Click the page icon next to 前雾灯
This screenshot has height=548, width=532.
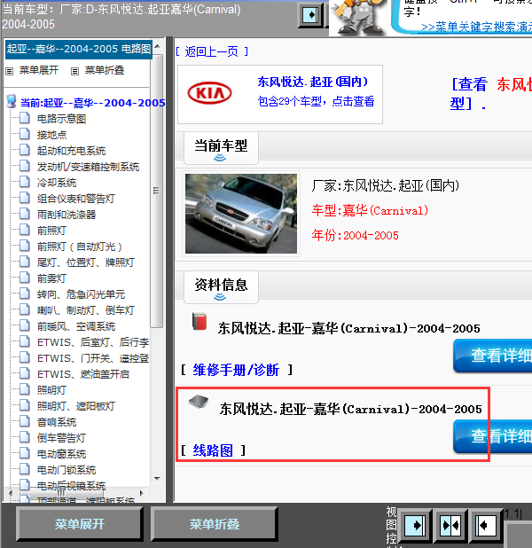25,278
